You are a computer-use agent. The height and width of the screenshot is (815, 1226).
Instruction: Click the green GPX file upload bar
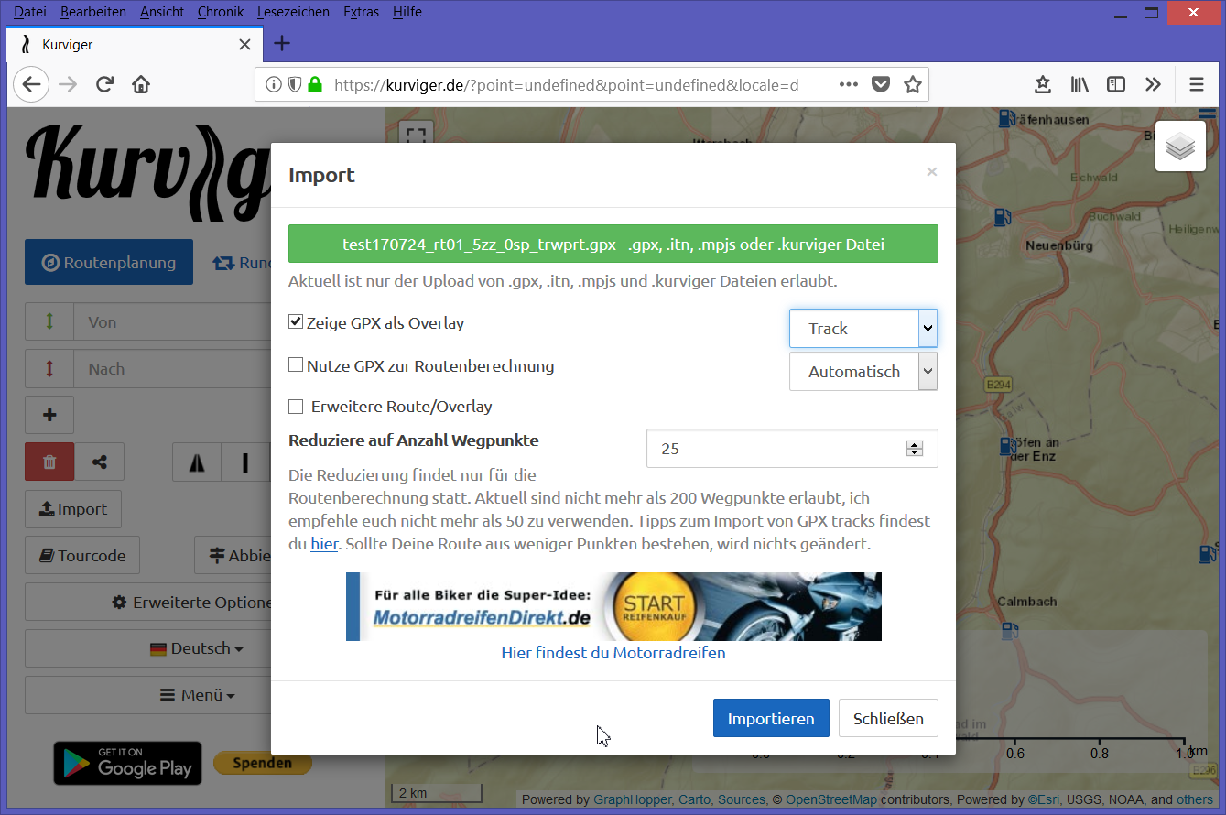click(613, 244)
